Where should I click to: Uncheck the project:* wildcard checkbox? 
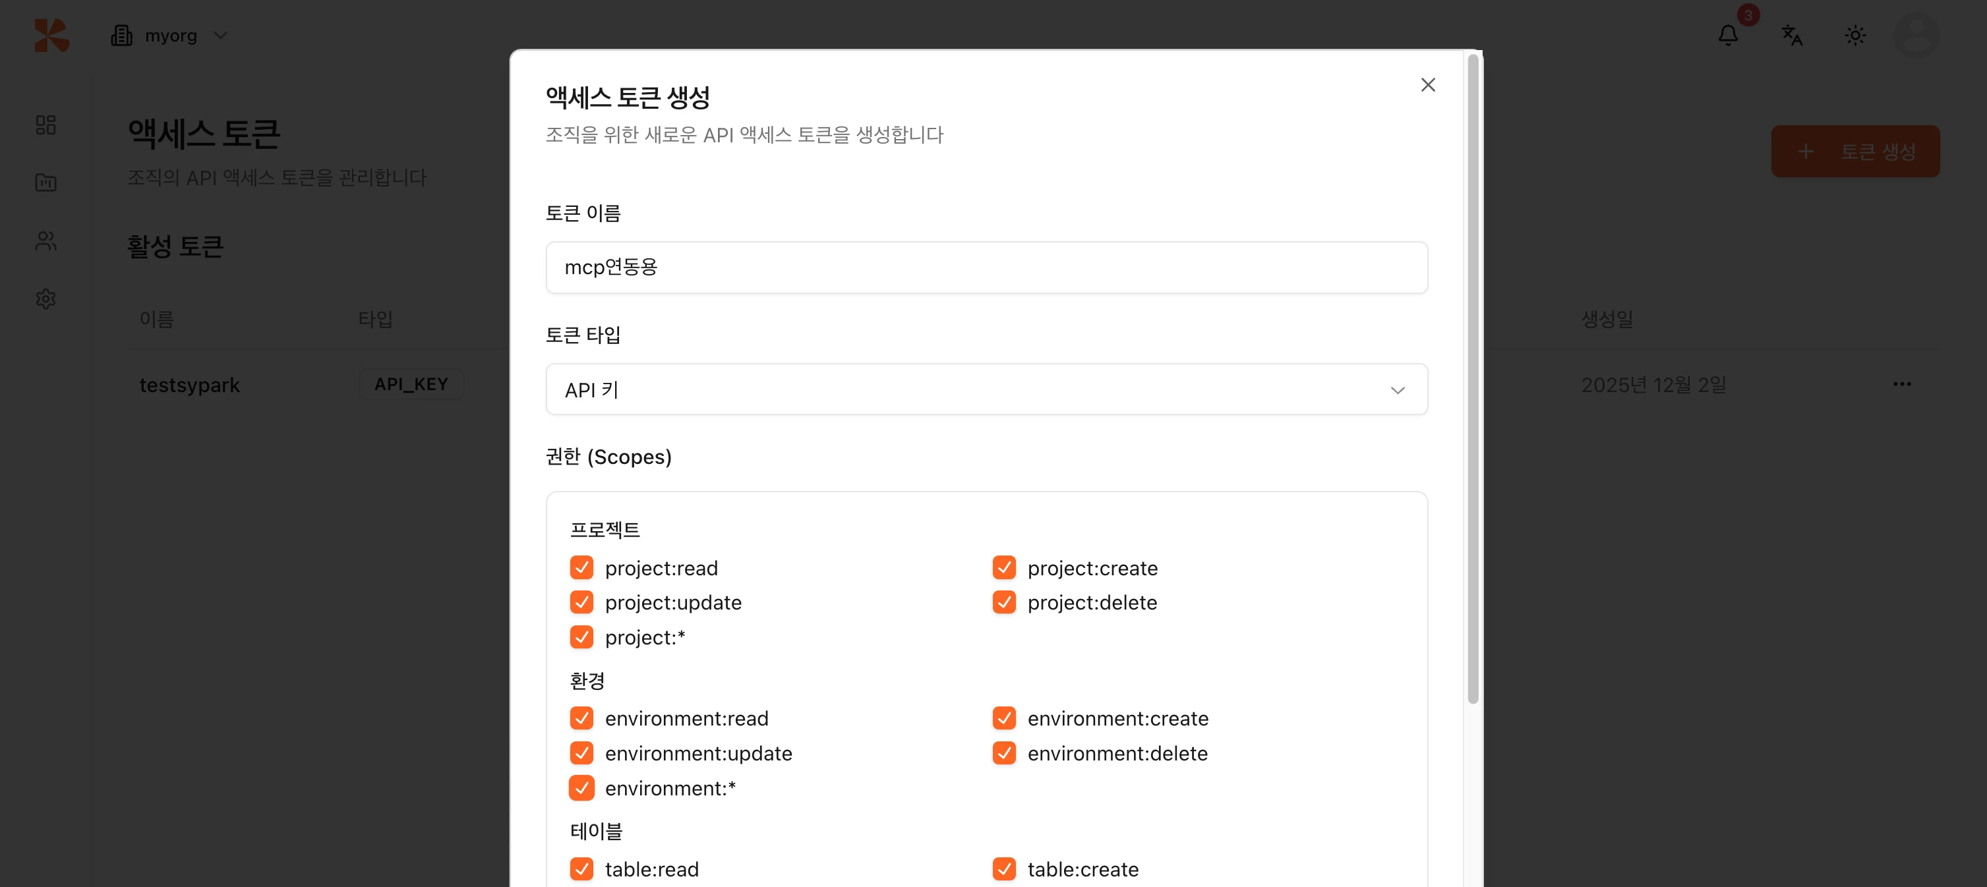click(x=581, y=637)
